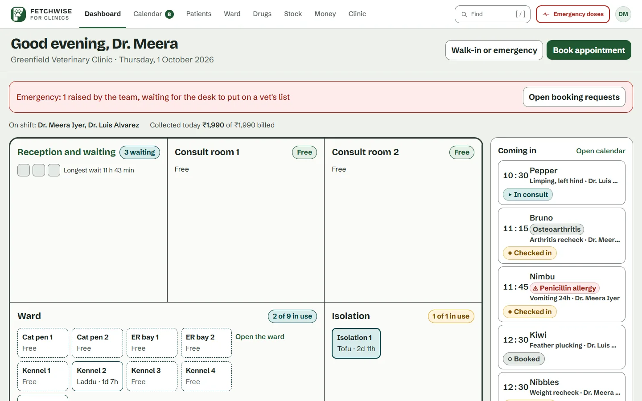Click the Consult room 1 Free badge
642x401 pixels.
point(305,152)
